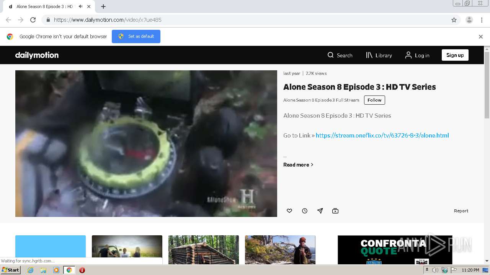Viewport: 490px width, 275px height.
Task: Click the dailymotion logo
Action: pyautogui.click(x=37, y=55)
